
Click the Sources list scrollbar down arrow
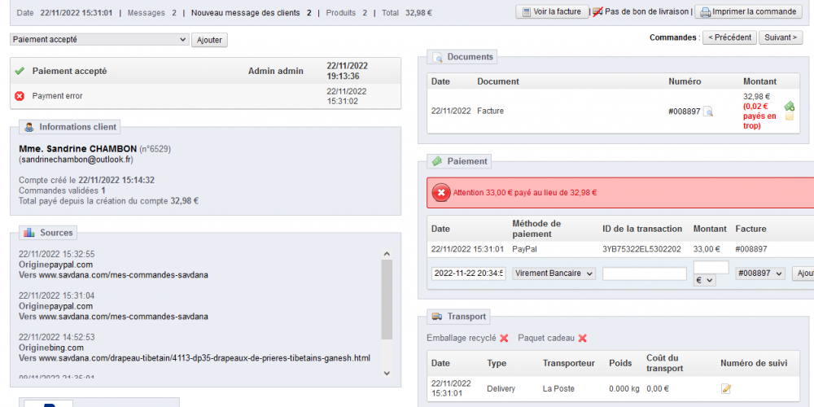click(x=387, y=373)
